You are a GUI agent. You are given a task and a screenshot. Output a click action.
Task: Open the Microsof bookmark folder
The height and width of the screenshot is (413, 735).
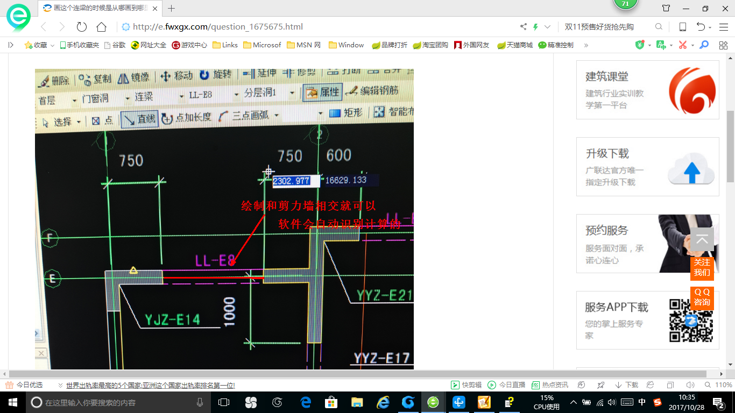tap(262, 45)
